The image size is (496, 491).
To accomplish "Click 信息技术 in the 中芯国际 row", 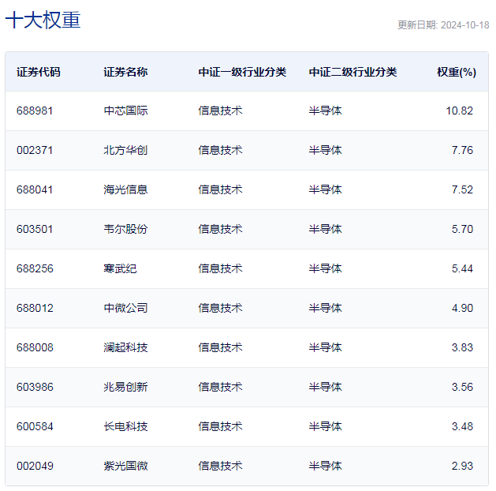I will point(220,111).
